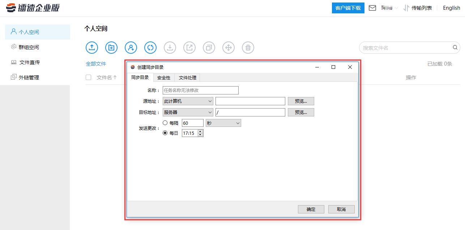This screenshot has height=230, width=465.
Task: Click the sync directory icon
Action: tap(150, 47)
